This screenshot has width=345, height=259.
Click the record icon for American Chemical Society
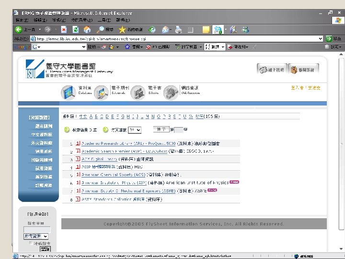[x=78, y=175]
